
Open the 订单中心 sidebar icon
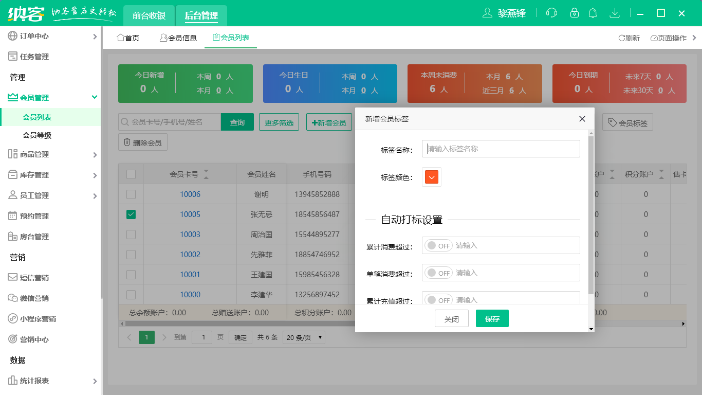tap(11, 36)
